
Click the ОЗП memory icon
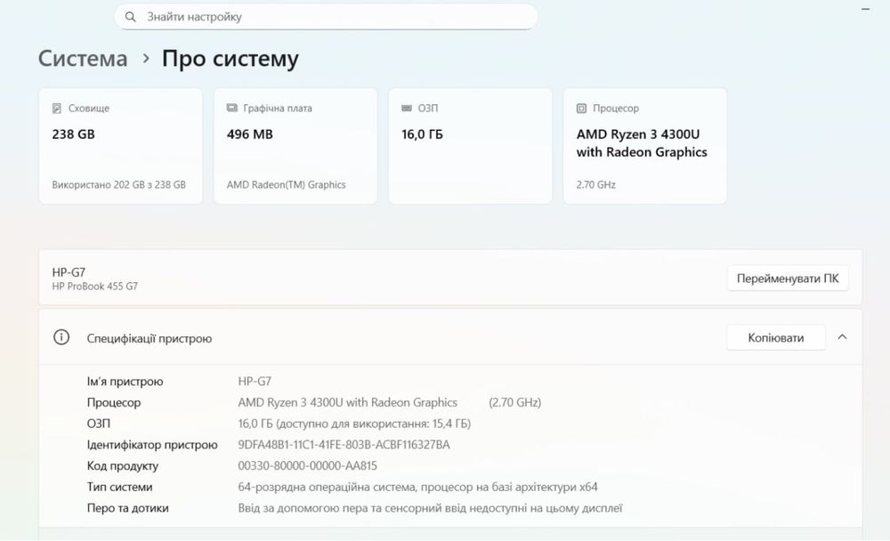tap(406, 109)
